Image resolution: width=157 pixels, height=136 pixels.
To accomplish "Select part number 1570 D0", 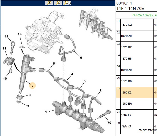I will (126, 81).
